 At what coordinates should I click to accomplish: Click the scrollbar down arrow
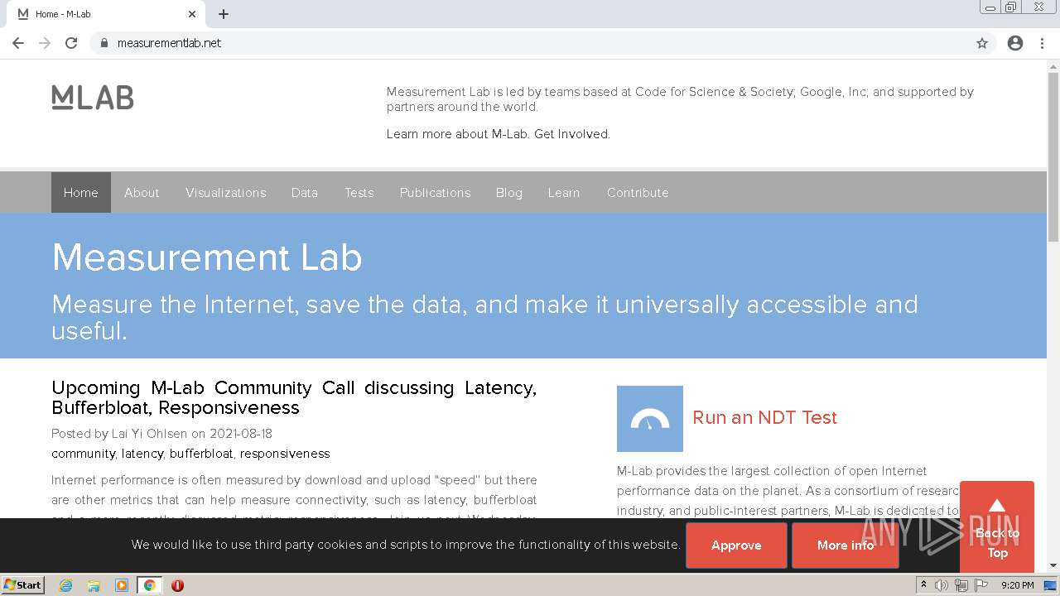1053,566
